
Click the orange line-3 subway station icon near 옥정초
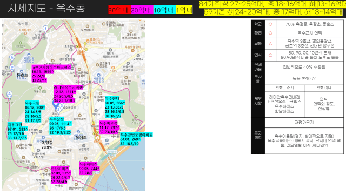[x=97, y=138]
